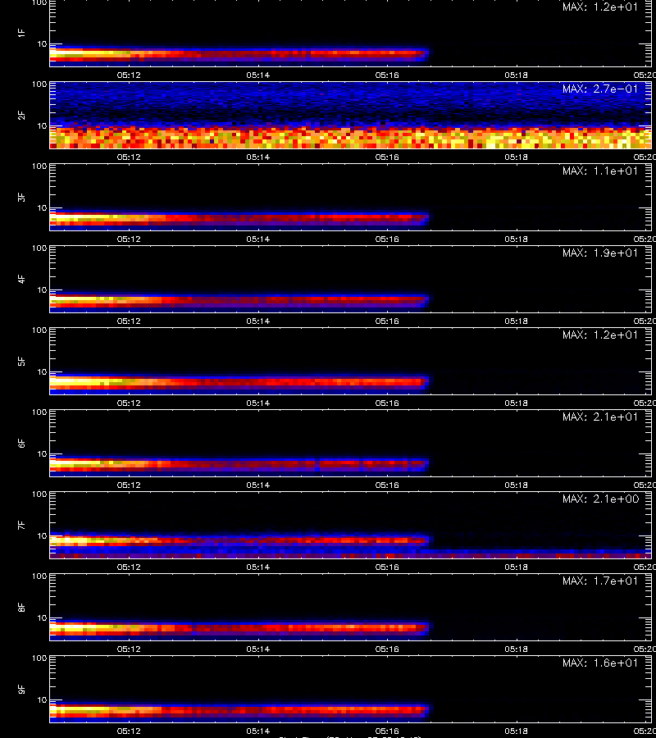Click the 05:12 time label under panel 9F
Screen dimensions: 656x738
(x=129, y=731)
